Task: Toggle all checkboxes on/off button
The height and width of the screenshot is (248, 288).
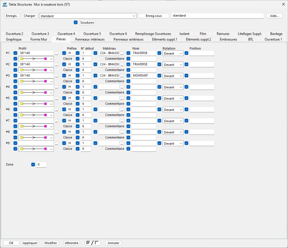Action: point(93,243)
